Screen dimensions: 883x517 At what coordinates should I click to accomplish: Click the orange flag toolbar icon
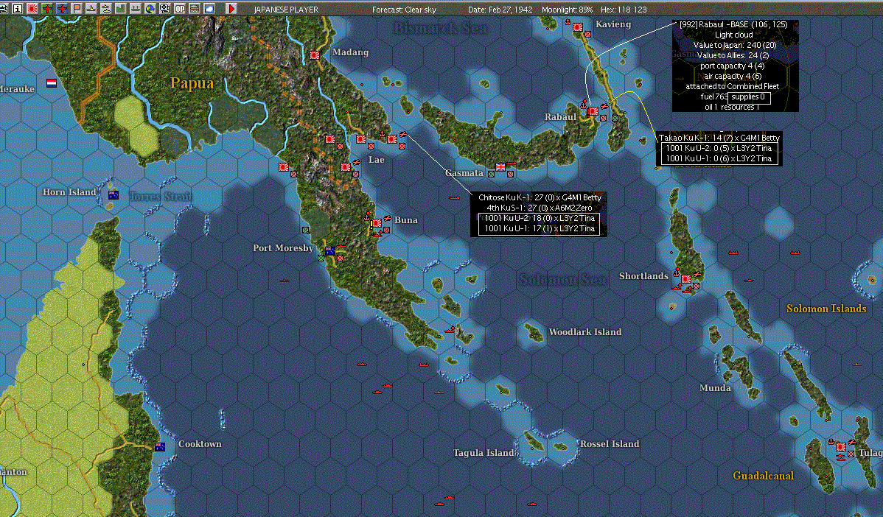coord(76,8)
